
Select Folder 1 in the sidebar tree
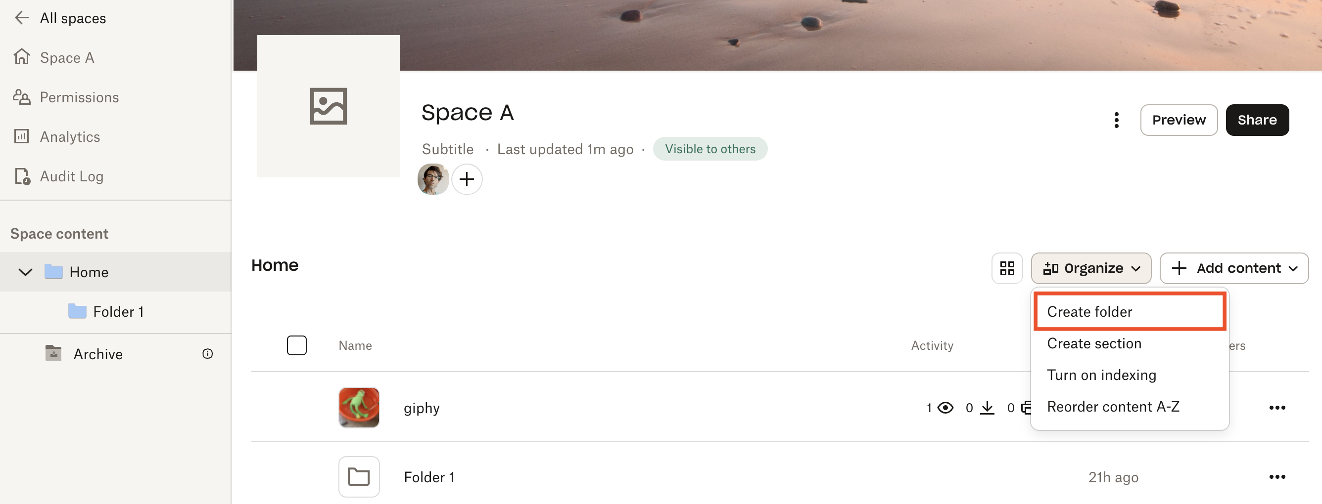point(118,311)
